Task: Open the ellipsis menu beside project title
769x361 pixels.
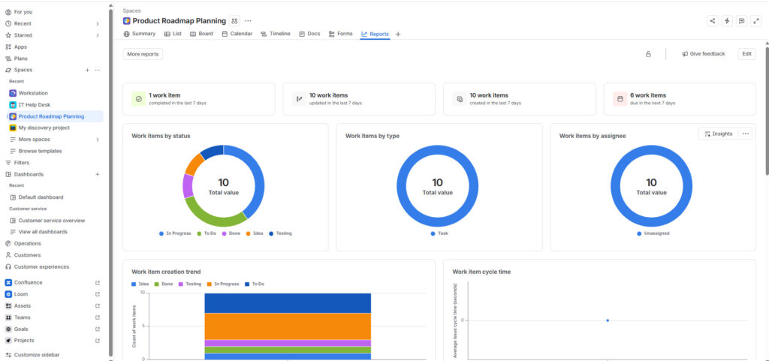Action: (x=248, y=21)
